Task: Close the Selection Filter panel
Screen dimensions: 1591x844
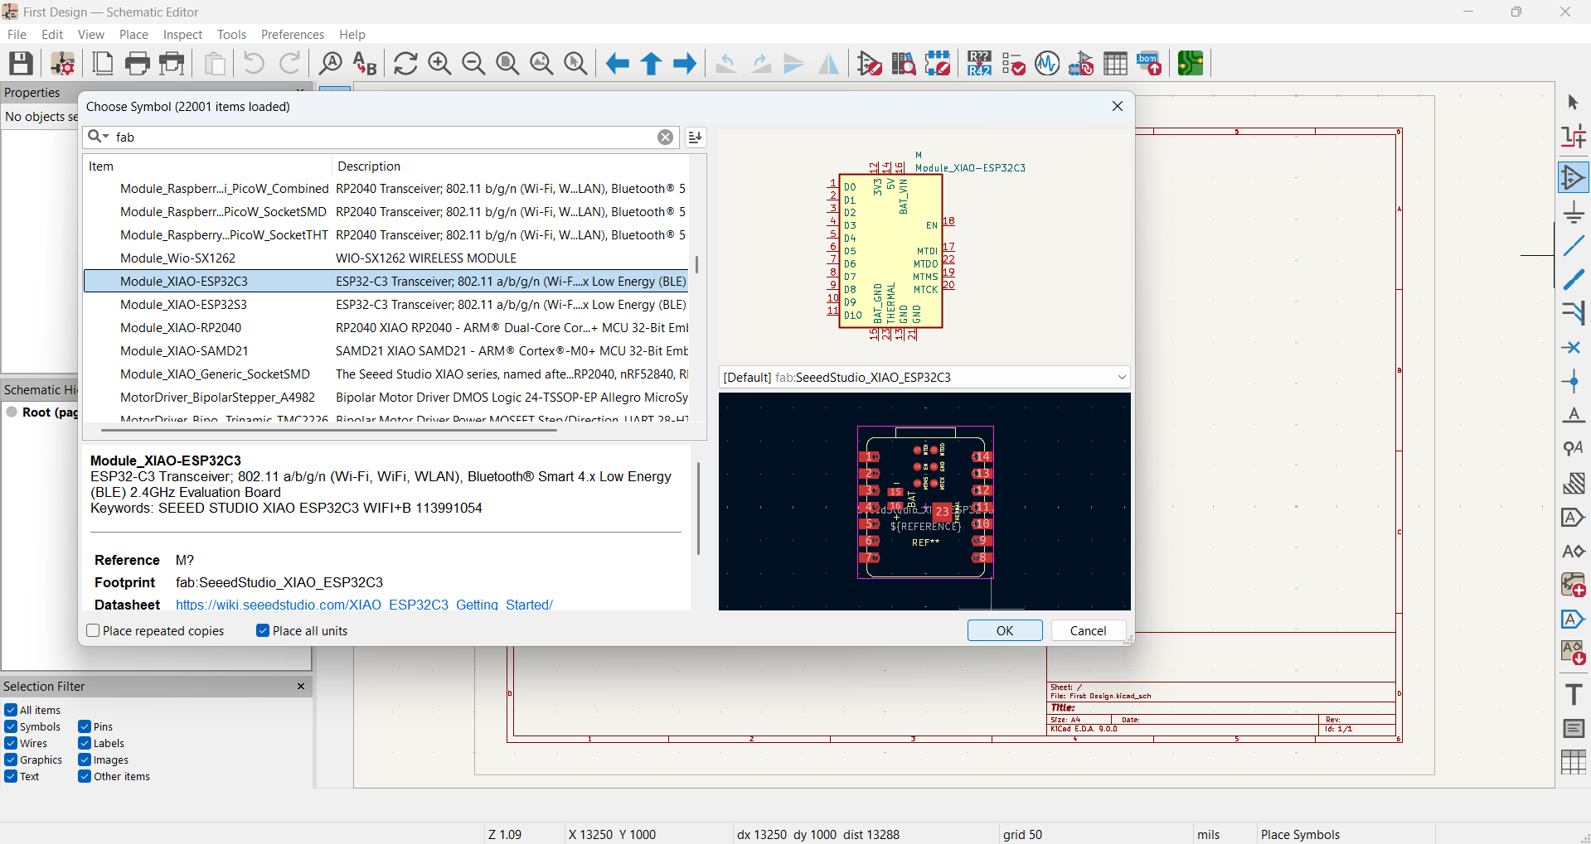Action: 301,686
